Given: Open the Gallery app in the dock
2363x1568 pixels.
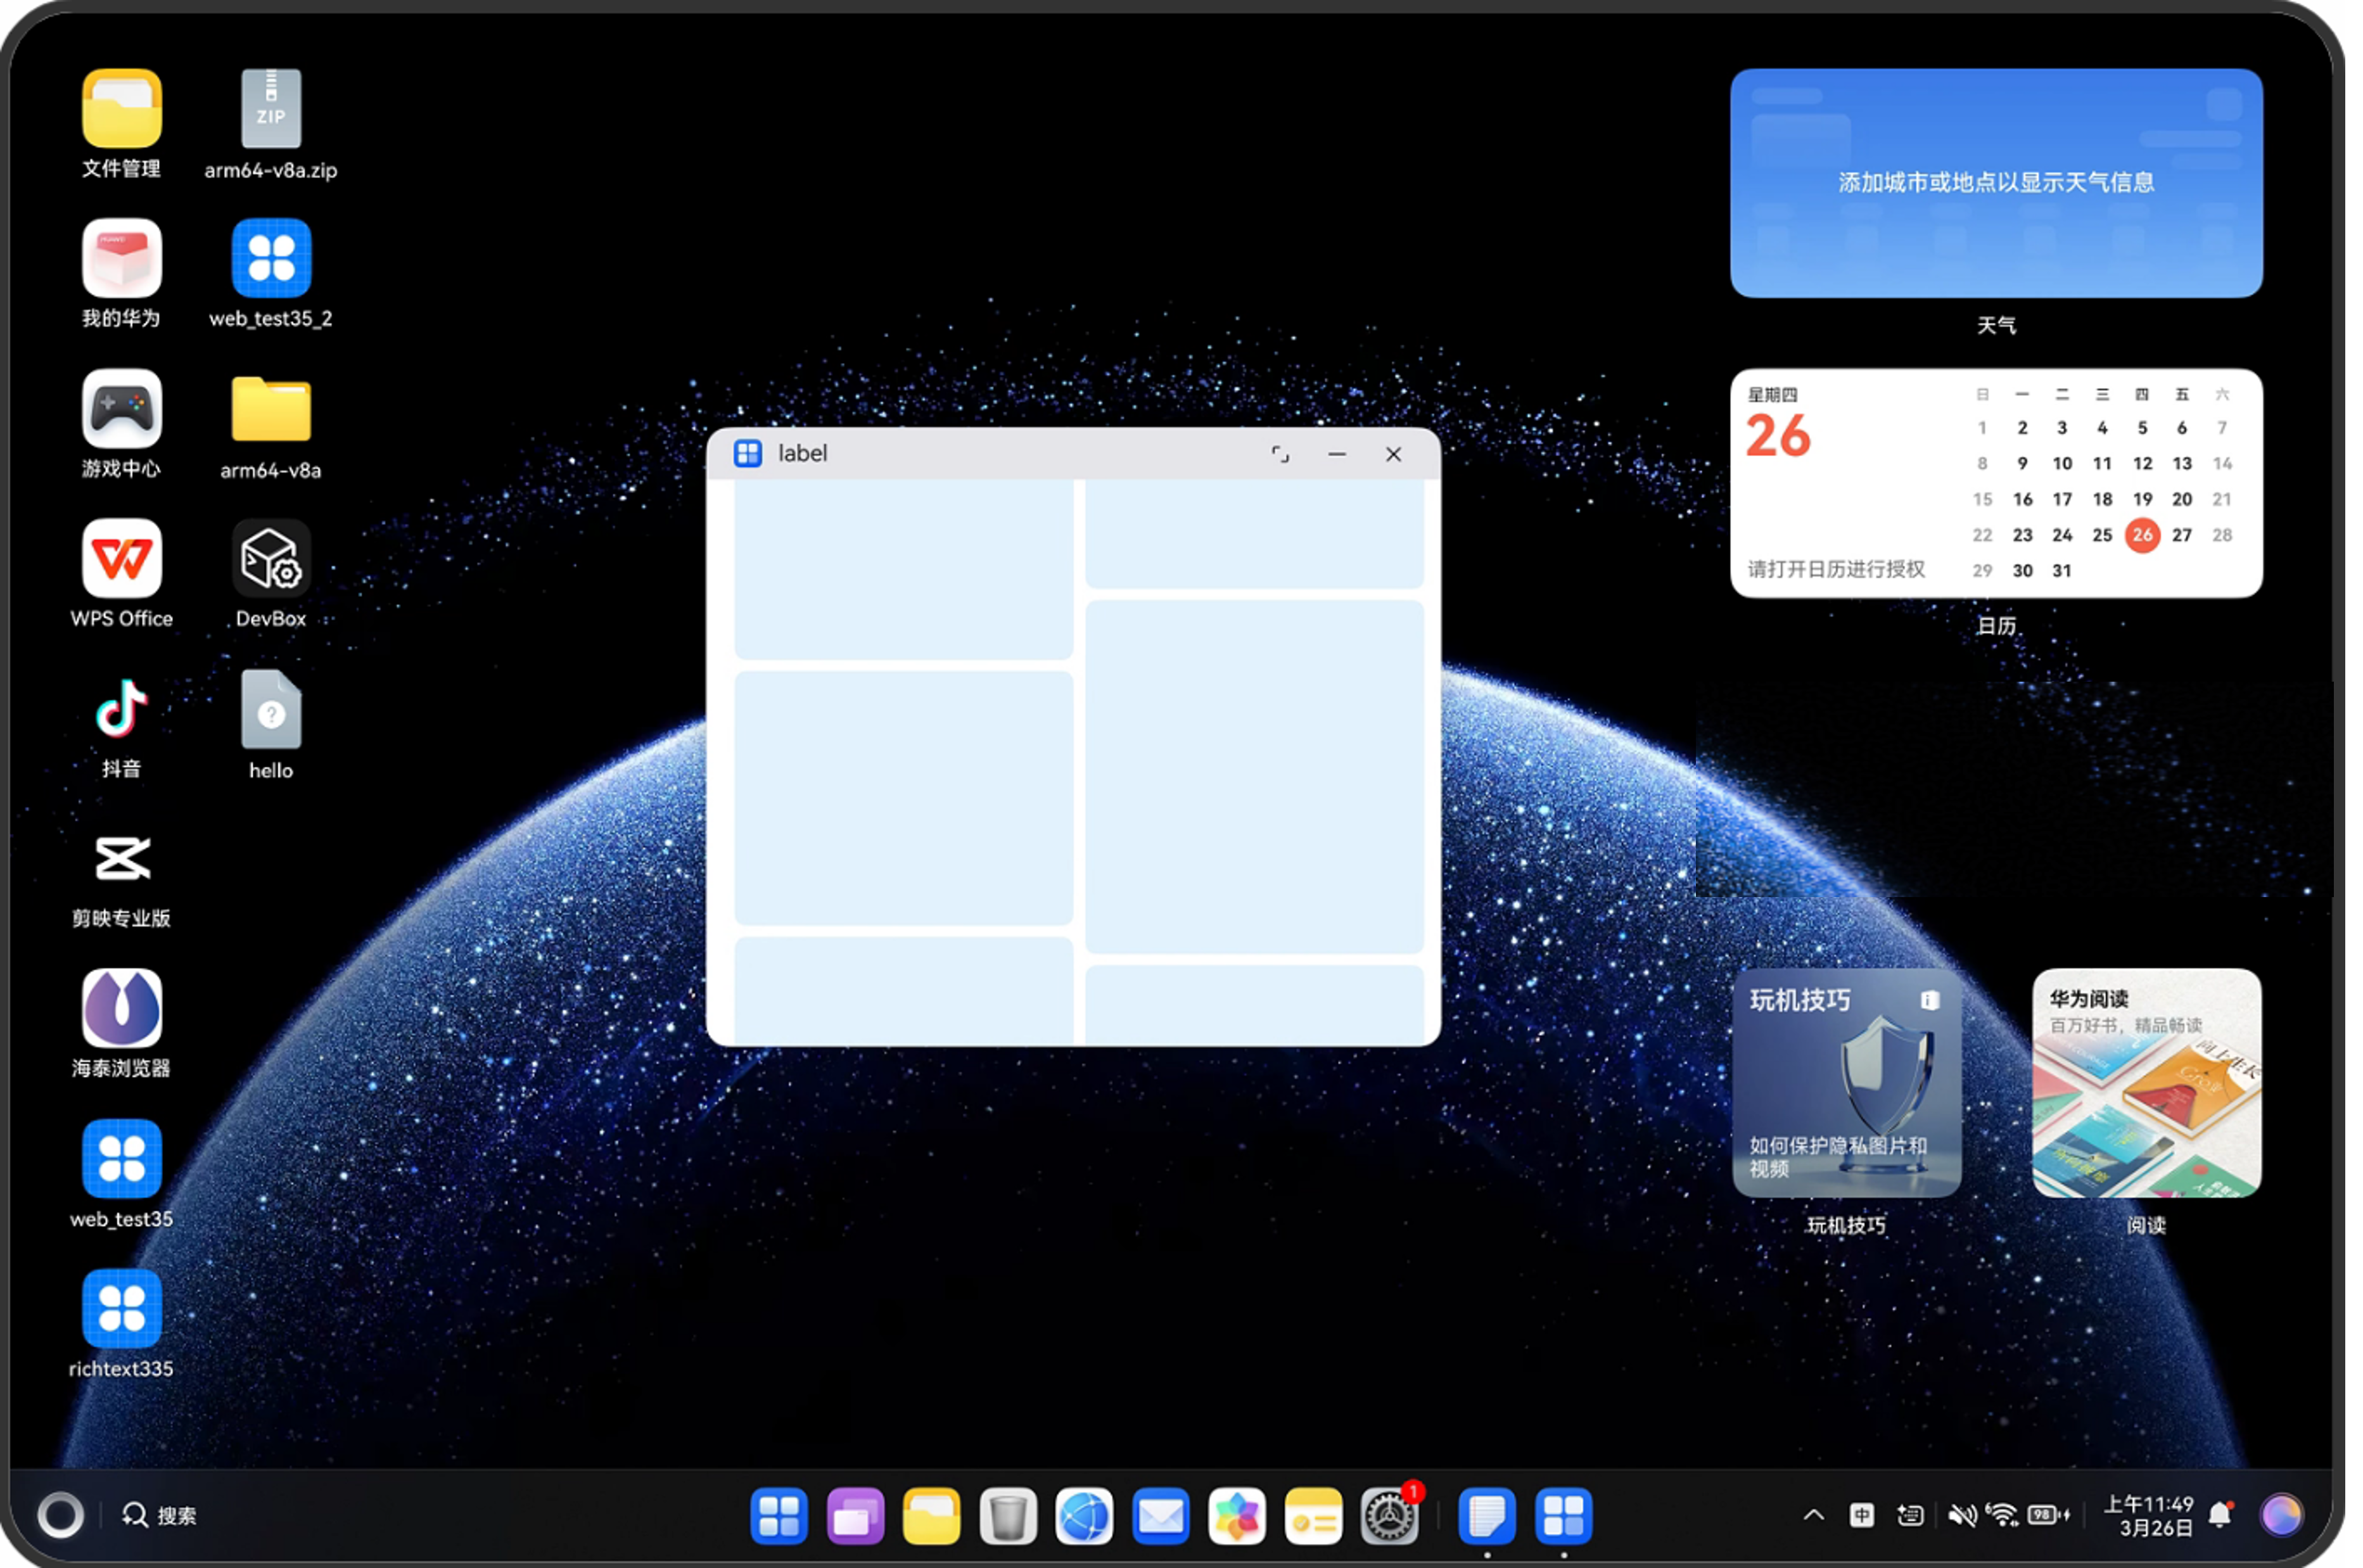Looking at the screenshot, I should [1237, 1516].
